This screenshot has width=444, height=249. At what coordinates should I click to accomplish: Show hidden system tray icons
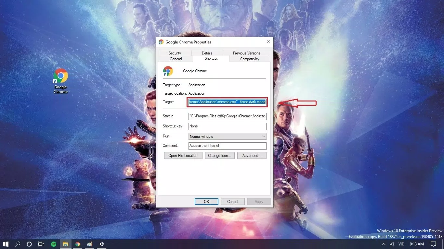tap(384, 244)
